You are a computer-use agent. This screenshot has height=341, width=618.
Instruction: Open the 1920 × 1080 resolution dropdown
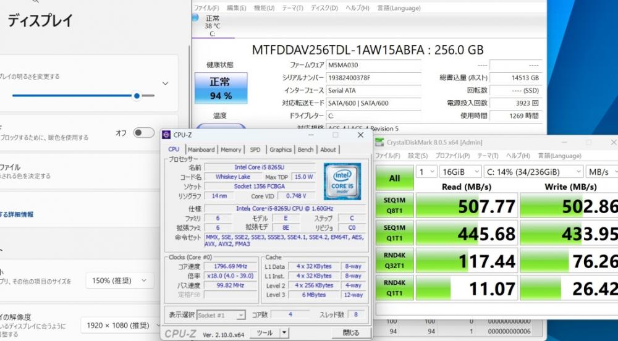[x=117, y=325]
